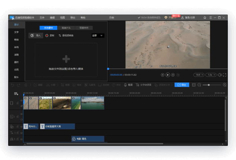The image size is (236, 160).
Task: Click the next frame playback button
Action: click(x=173, y=75)
